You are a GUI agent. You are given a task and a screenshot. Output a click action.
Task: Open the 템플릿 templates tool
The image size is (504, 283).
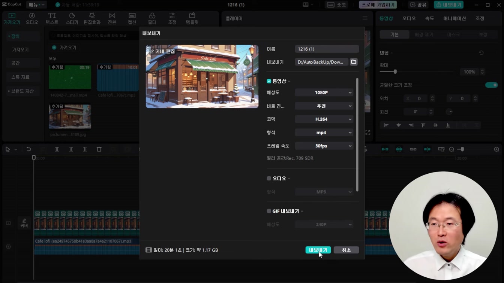coord(192,18)
